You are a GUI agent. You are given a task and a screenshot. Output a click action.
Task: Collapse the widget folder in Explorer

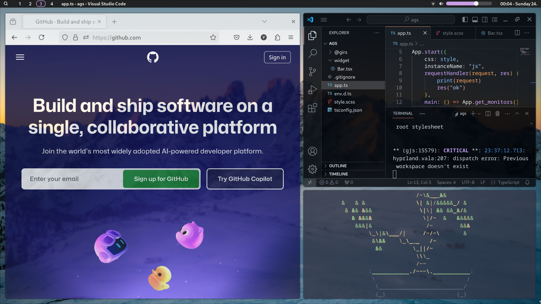tap(330, 60)
